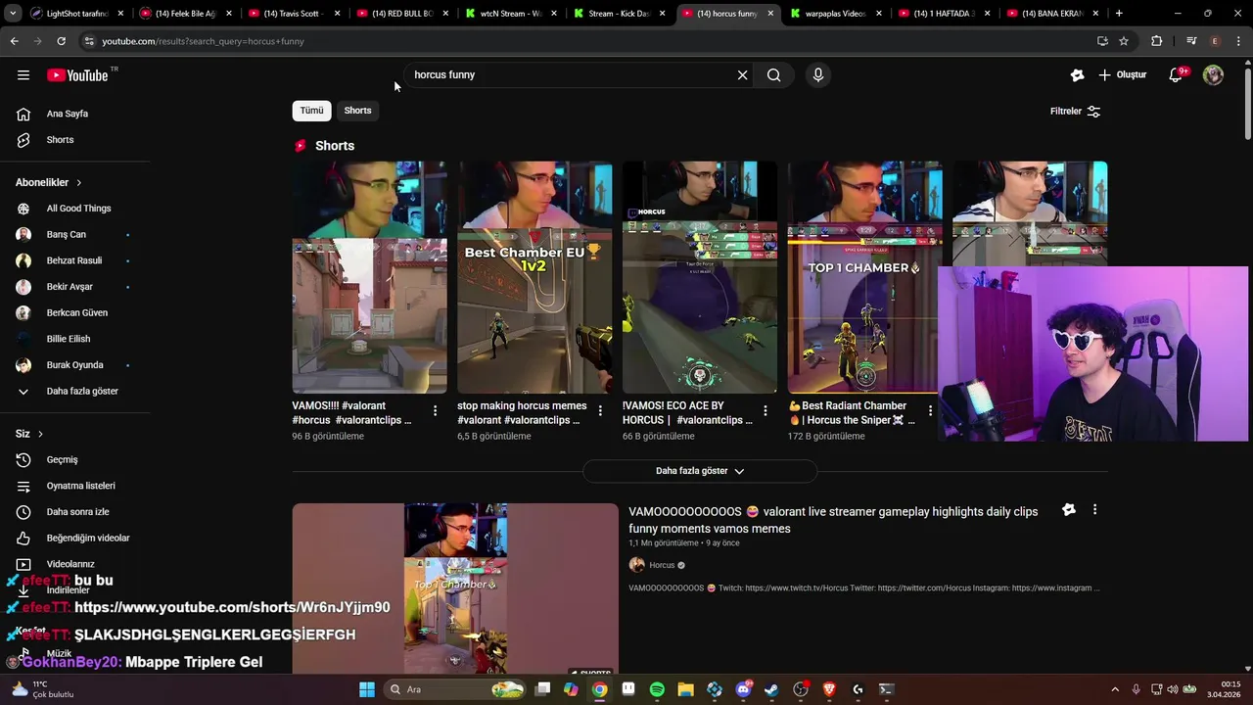Click the YouTube logo
The height and width of the screenshot is (705, 1253).
[77, 75]
